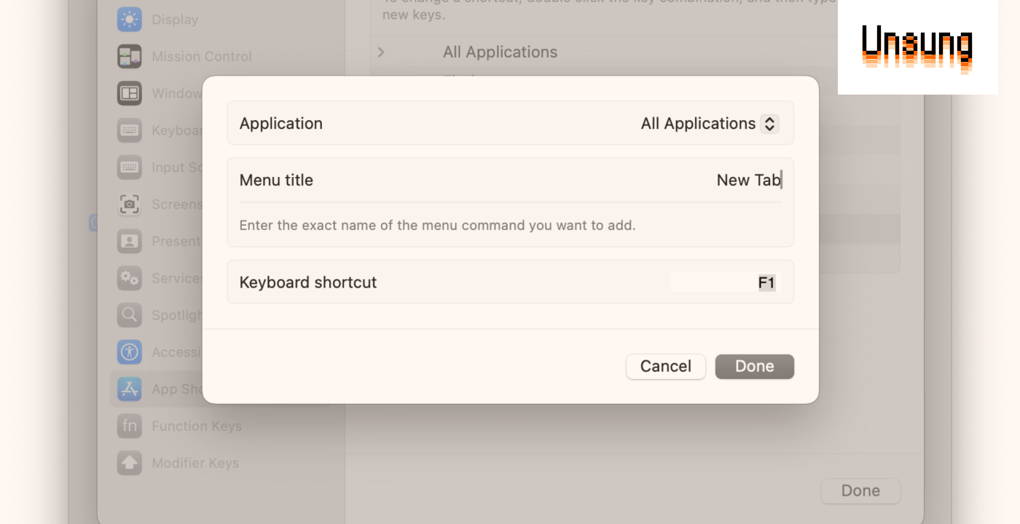Select the Services gears icon

[130, 278]
